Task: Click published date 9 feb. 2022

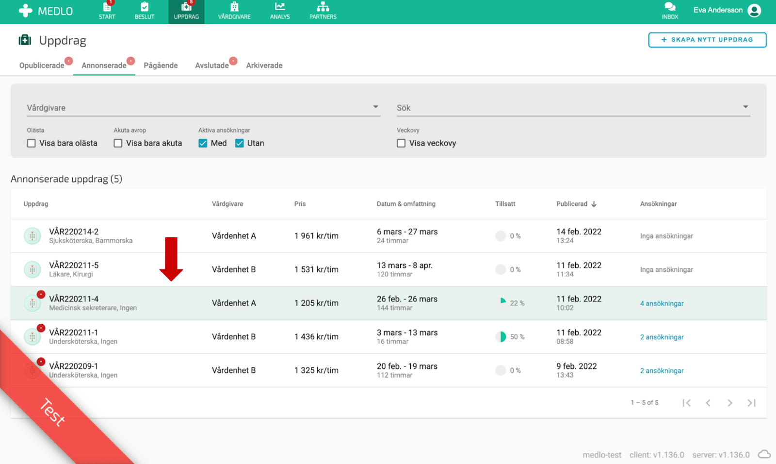Action: click(577, 366)
